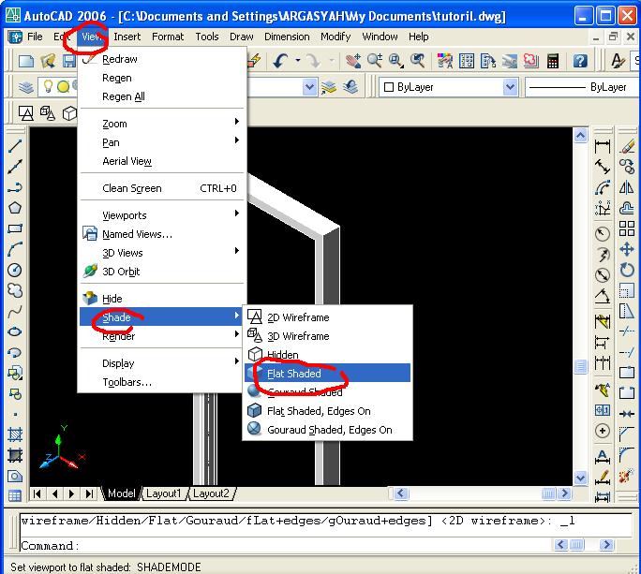Open the ByLayer linetype dropdown

pos(582,87)
